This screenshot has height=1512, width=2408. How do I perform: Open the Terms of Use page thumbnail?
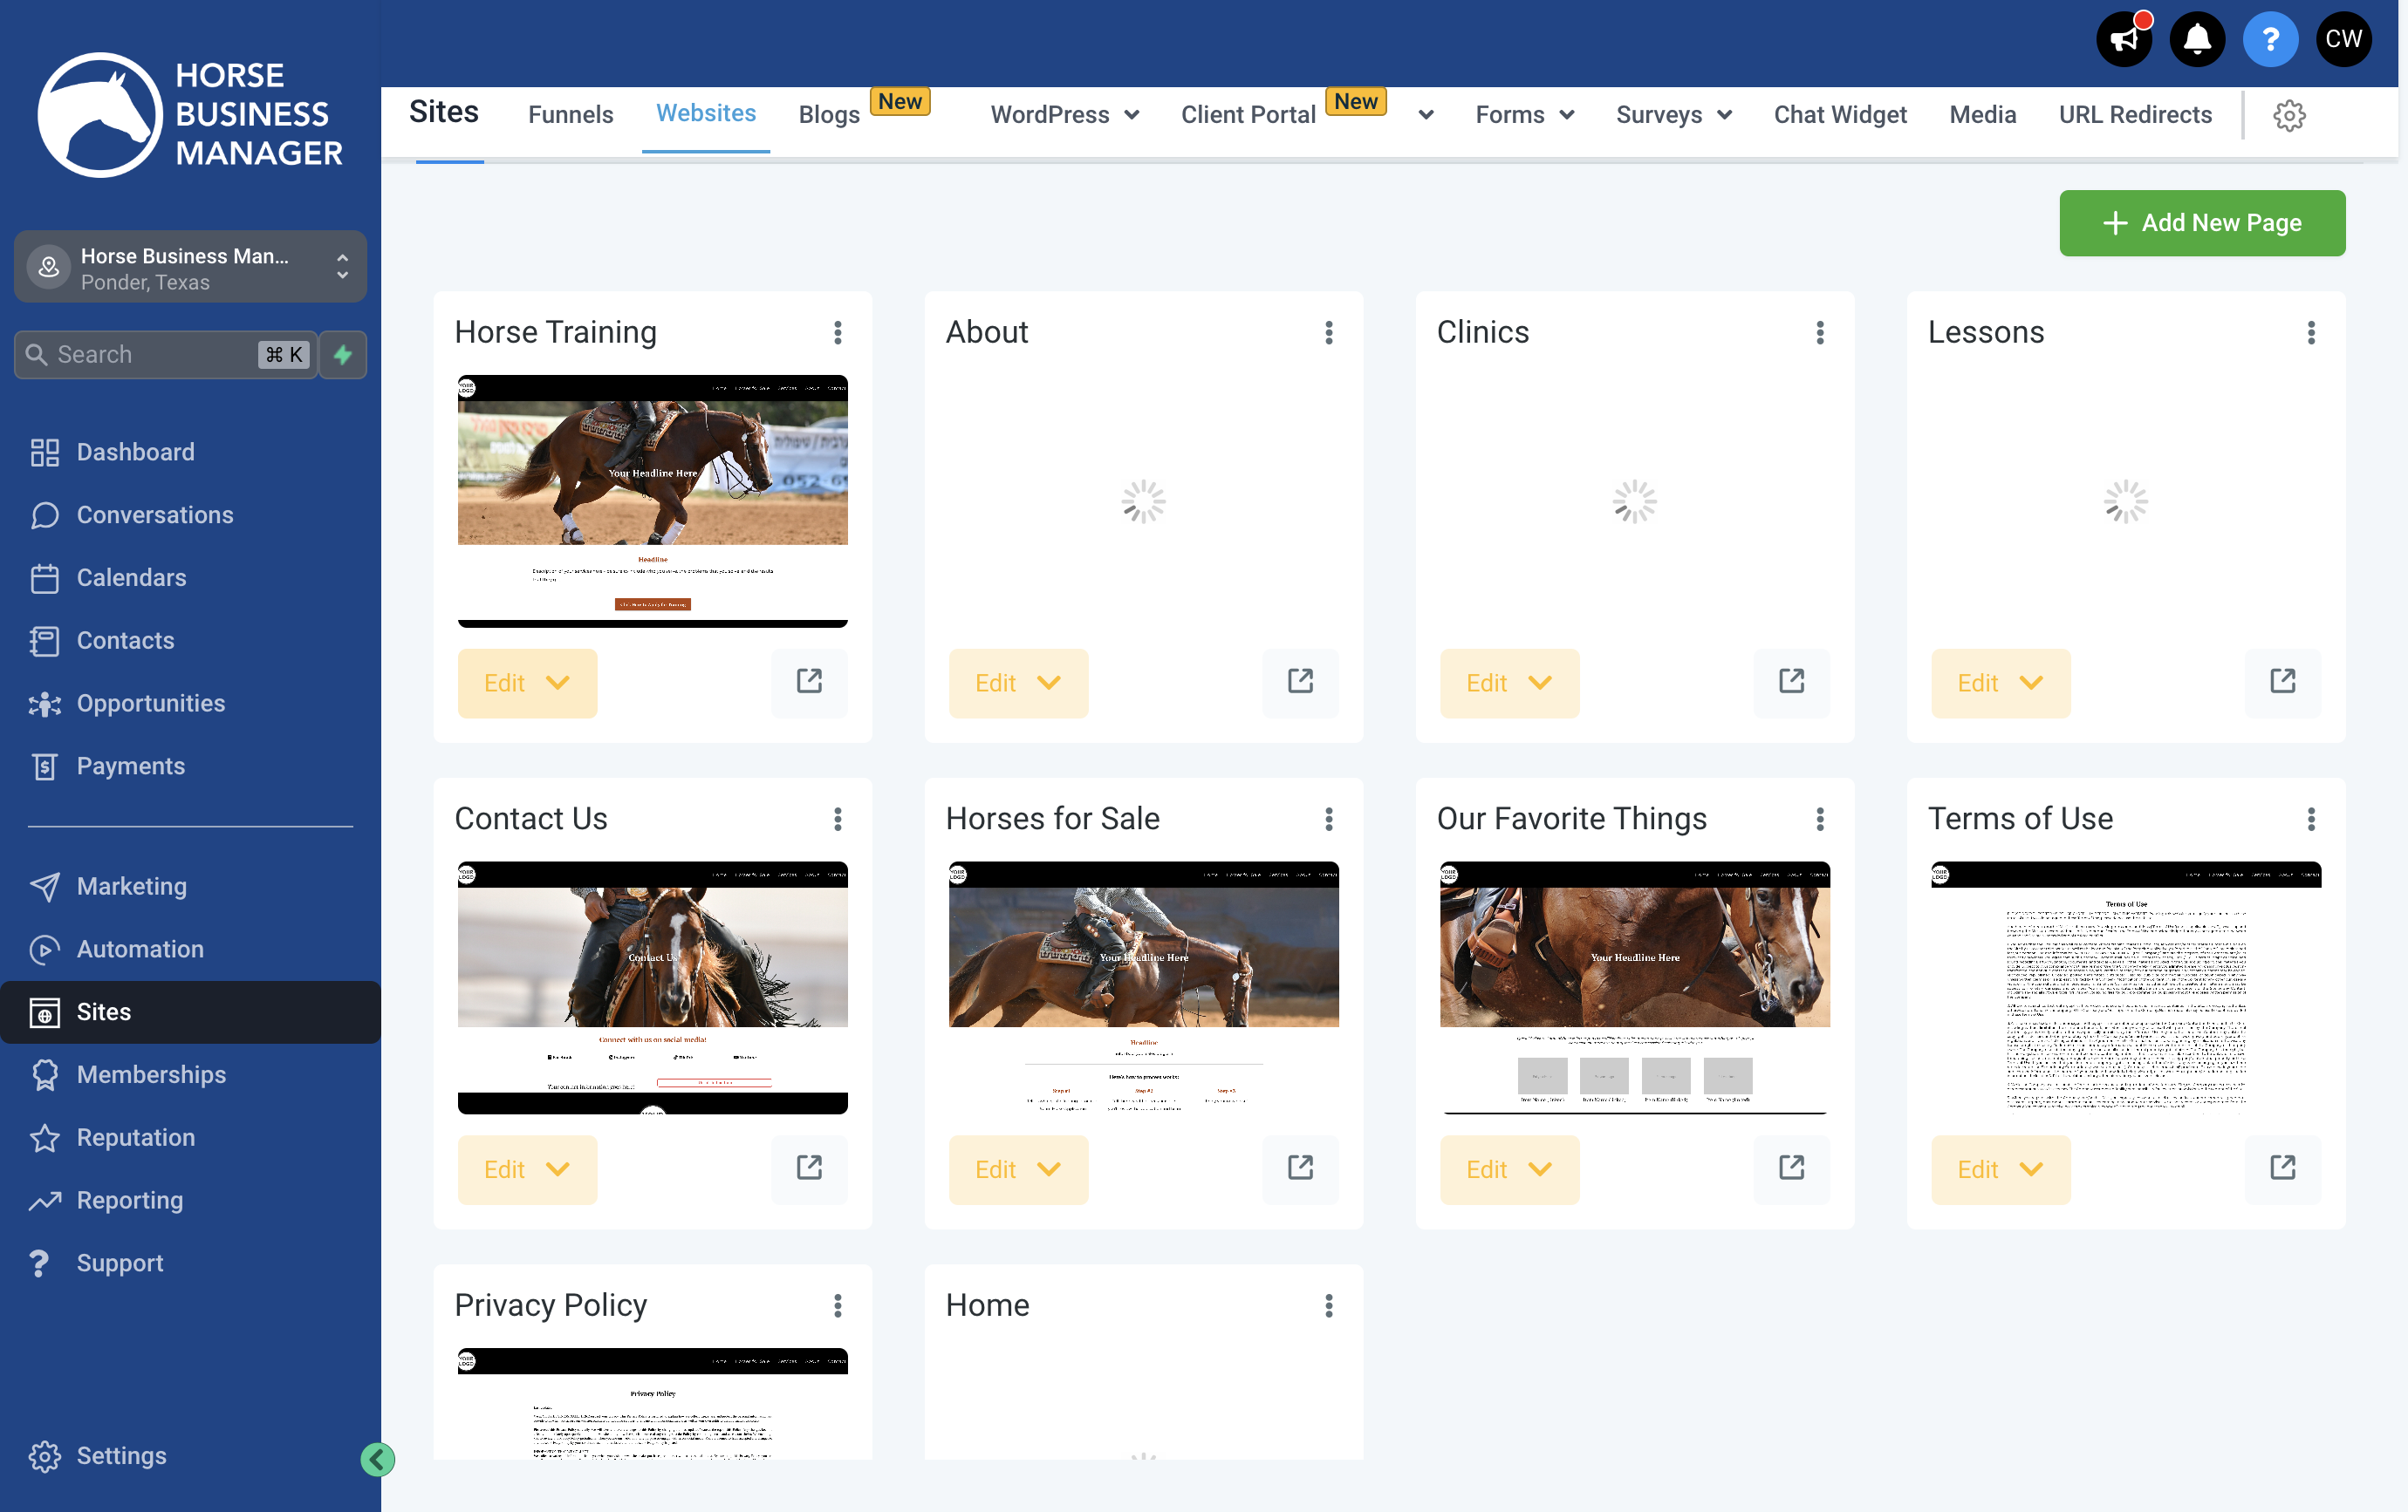[2125, 988]
